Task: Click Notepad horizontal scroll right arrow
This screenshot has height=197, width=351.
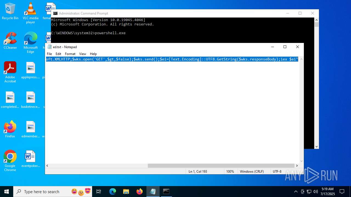Action: tap(297, 166)
